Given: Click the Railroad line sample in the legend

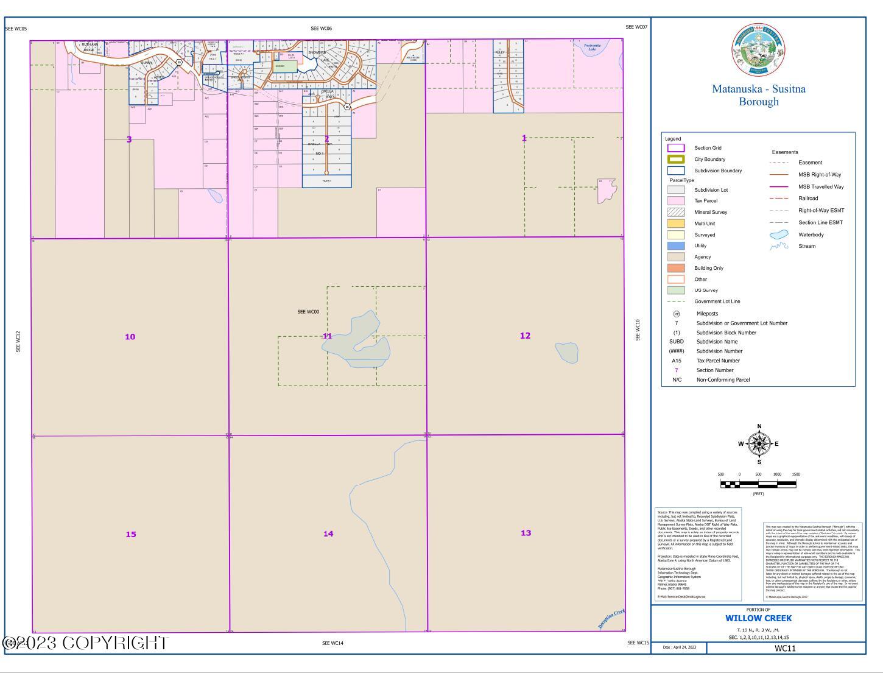Looking at the screenshot, I should (779, 198).
